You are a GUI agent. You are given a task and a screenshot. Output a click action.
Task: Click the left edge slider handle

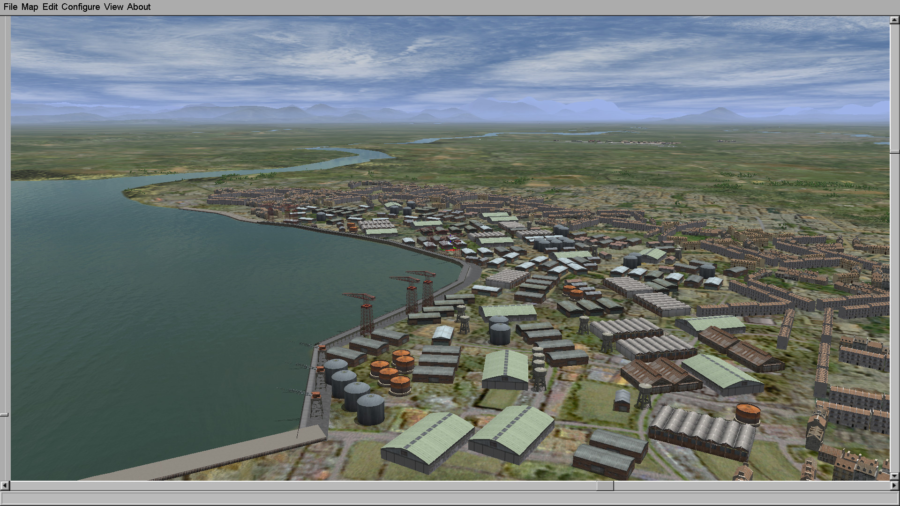tap(4, 415)
